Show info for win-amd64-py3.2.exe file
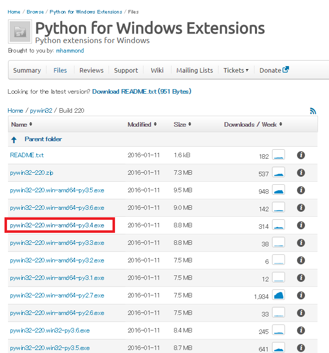 click(301, 260)
